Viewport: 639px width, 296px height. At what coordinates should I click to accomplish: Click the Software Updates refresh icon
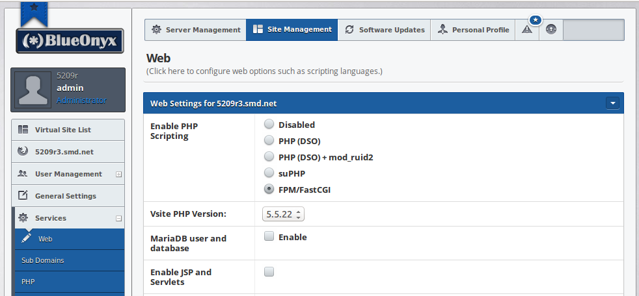pyautogui.click(x=349, y=30)
